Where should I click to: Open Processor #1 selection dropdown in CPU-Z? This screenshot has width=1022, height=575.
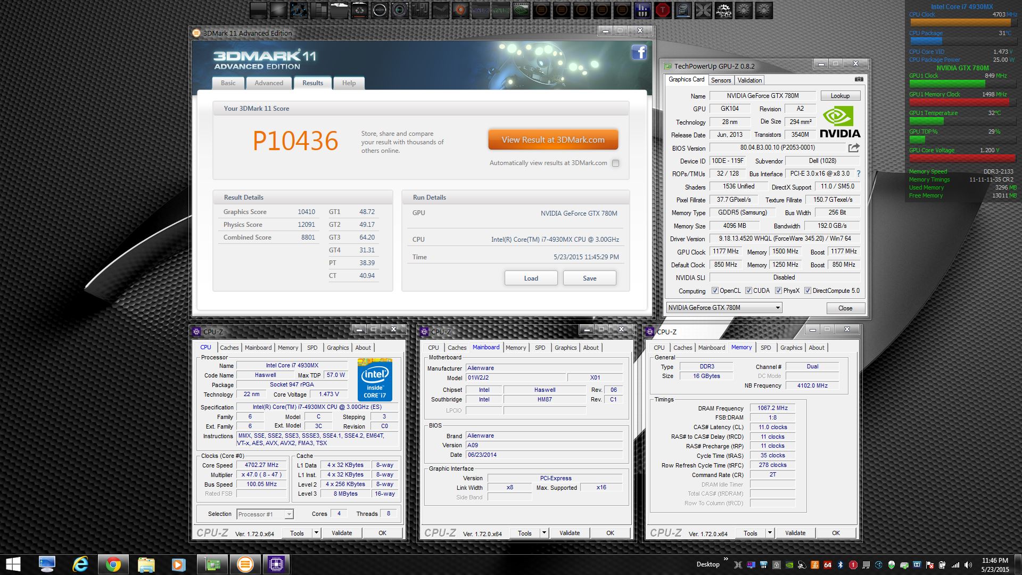265,514
